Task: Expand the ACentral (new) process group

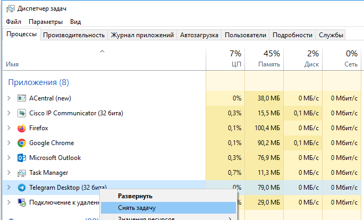Action: tap(9, 98)
